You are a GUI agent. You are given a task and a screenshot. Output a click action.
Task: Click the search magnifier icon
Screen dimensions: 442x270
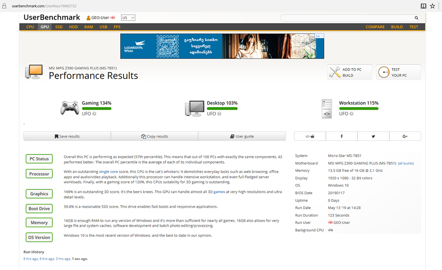coord(416,18)
